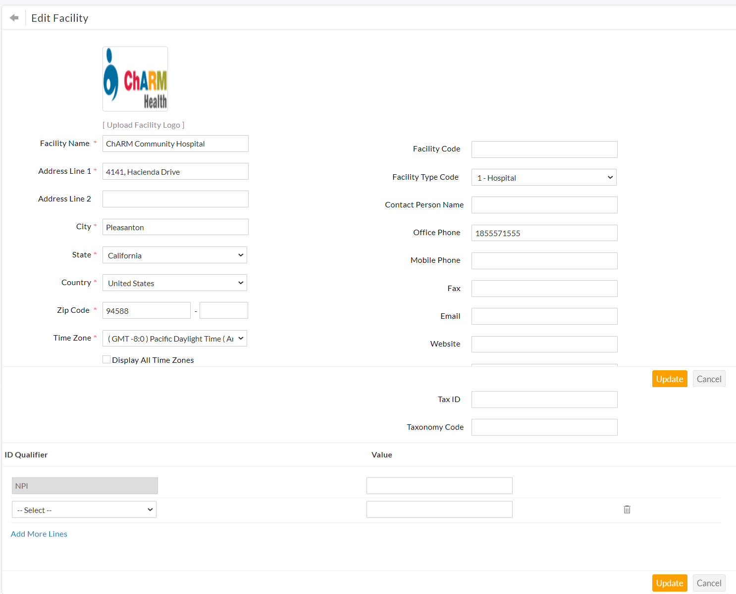
Task: Focus the Email input field
Action: pos(544,316)
